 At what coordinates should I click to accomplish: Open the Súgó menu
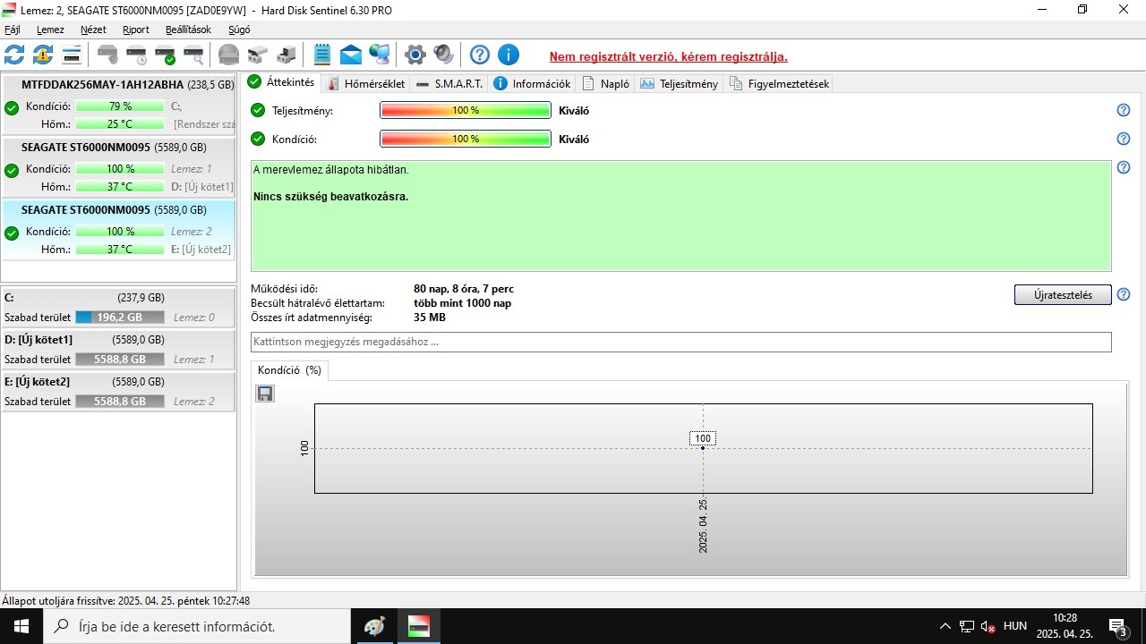point(239,30)
